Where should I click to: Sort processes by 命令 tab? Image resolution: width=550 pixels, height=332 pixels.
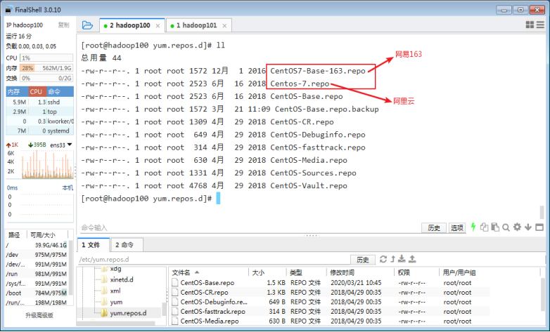pos(60,92)
